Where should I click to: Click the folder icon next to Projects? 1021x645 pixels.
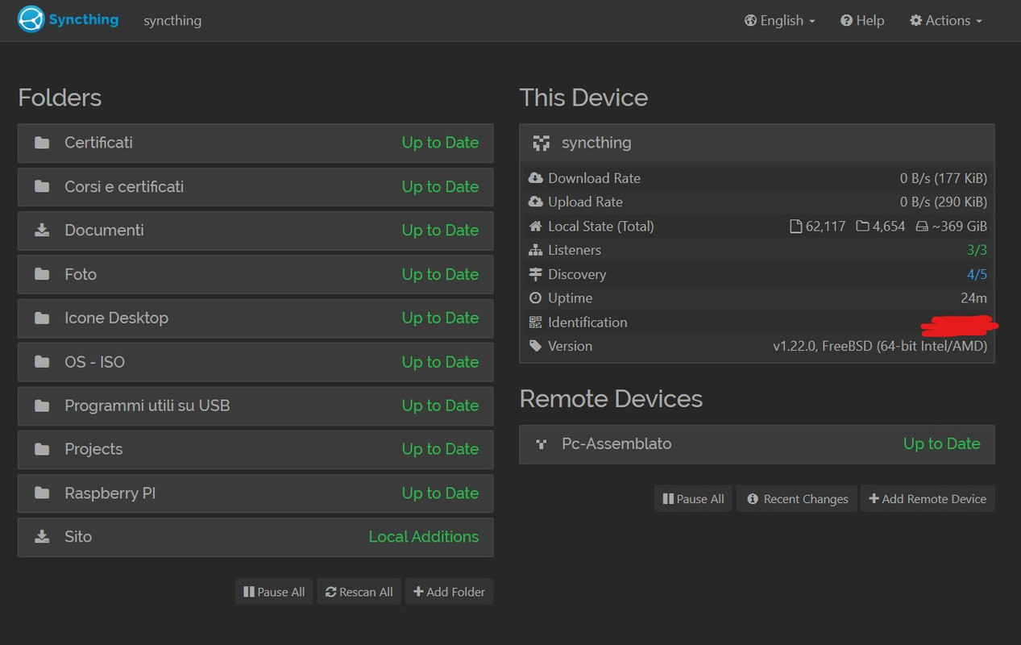pos(42,449)
